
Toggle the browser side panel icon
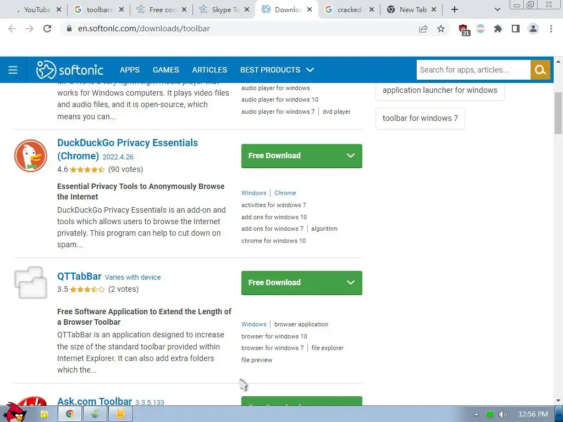click(x=516, y=29)
